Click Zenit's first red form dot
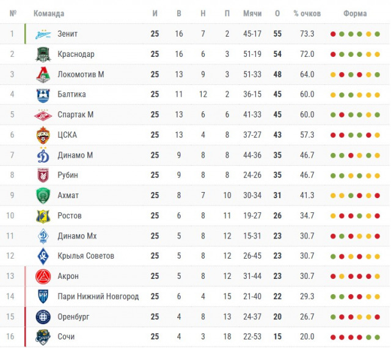Viewport: 391px width, 348px height. coord(333,34)
